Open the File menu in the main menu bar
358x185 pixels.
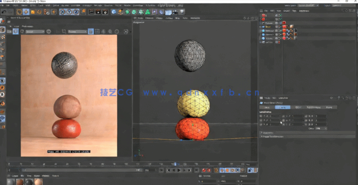coord(2,5)
